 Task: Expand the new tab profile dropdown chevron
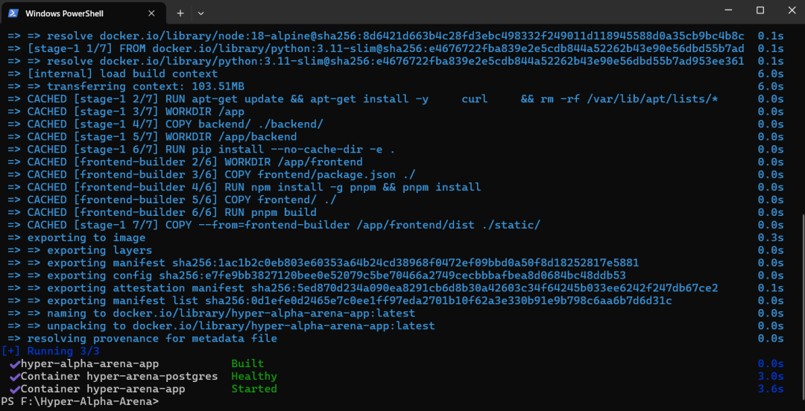[201, 13]
